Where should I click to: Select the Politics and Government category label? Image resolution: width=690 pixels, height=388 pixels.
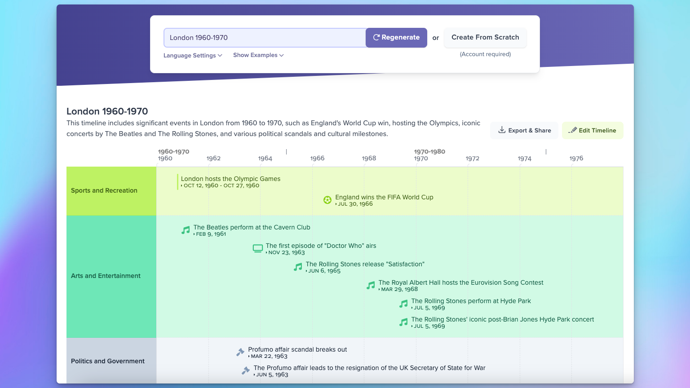click(x=108, y=362)
